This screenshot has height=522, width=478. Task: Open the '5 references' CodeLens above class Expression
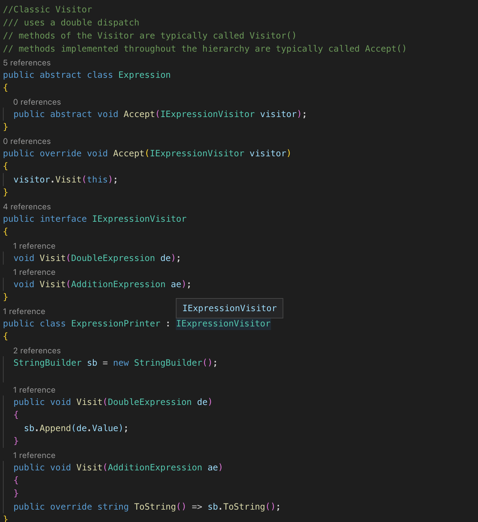click(27, 63)
